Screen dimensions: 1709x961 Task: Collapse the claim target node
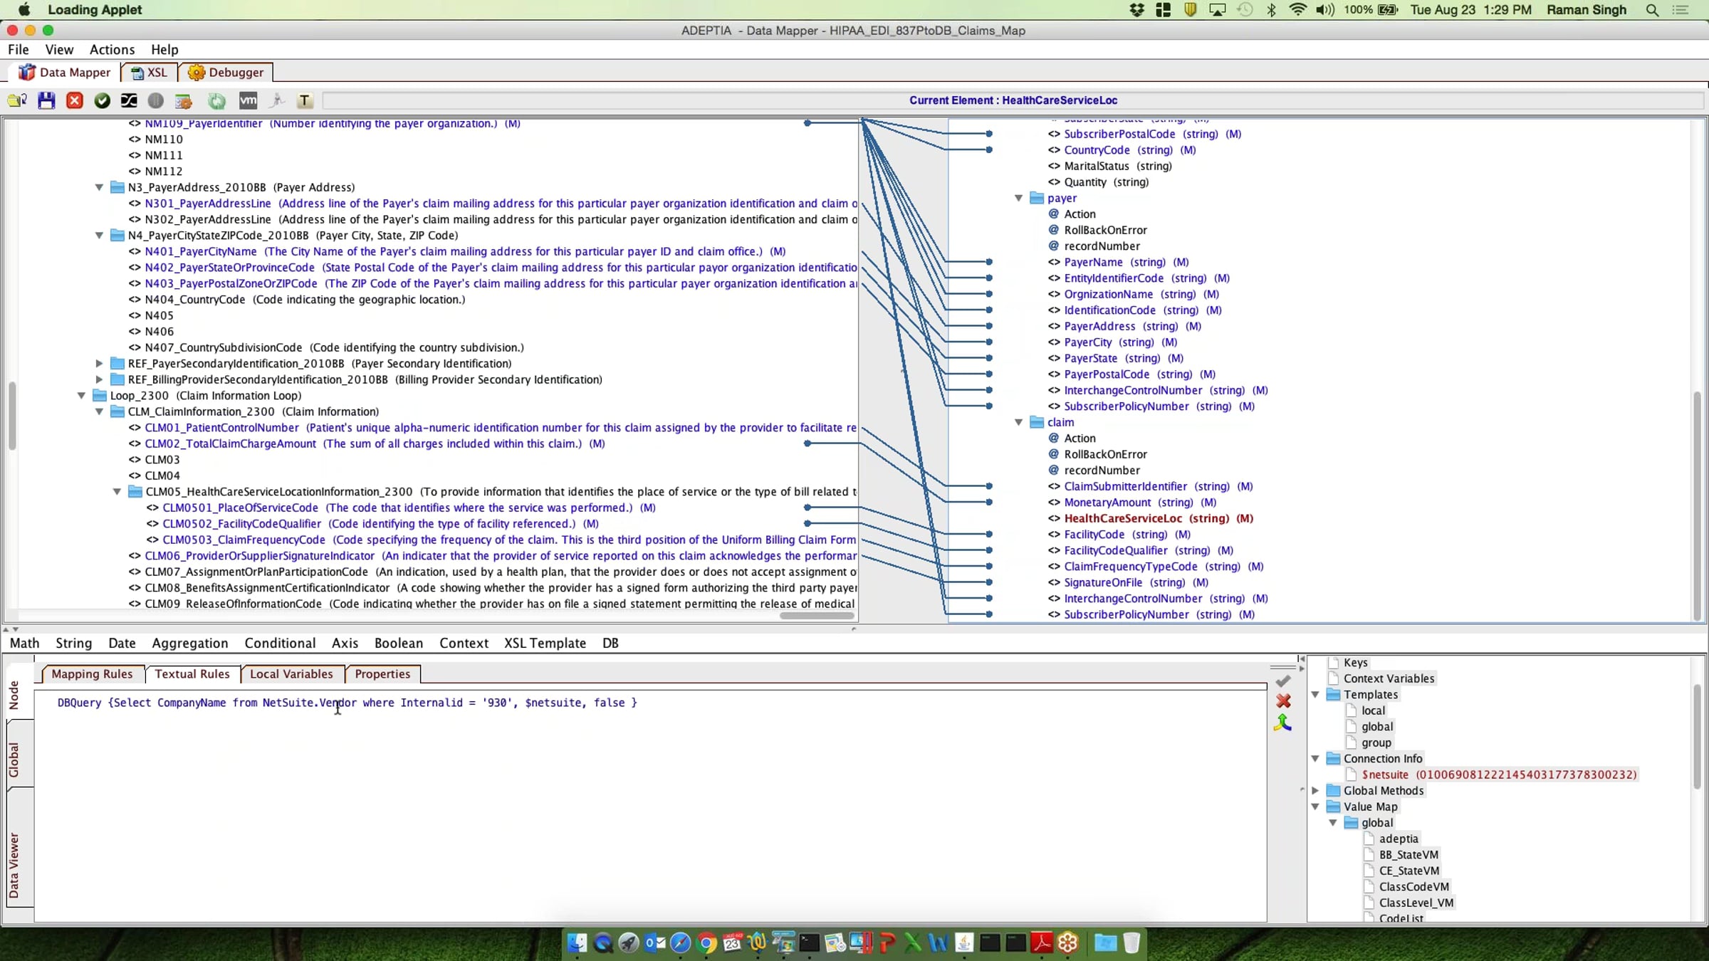(1019, 423)
